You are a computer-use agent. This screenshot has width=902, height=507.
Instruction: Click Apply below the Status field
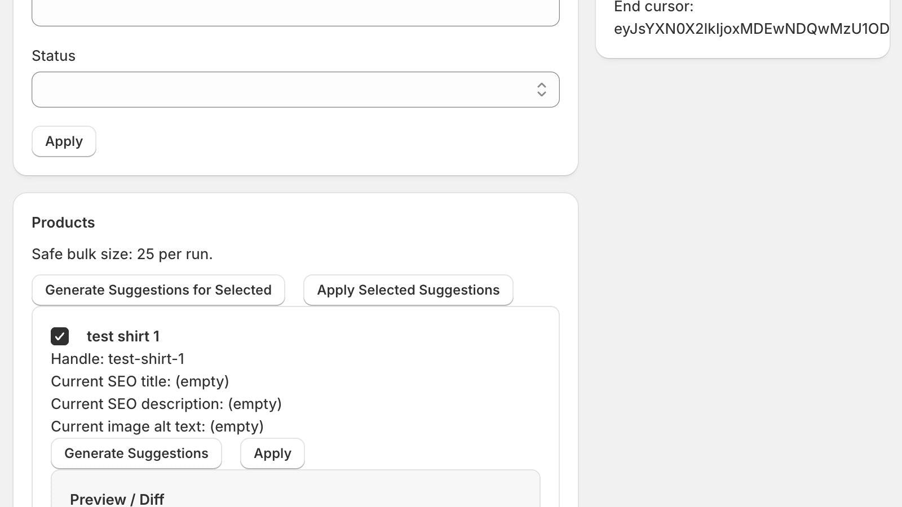(x=63, y=141)
